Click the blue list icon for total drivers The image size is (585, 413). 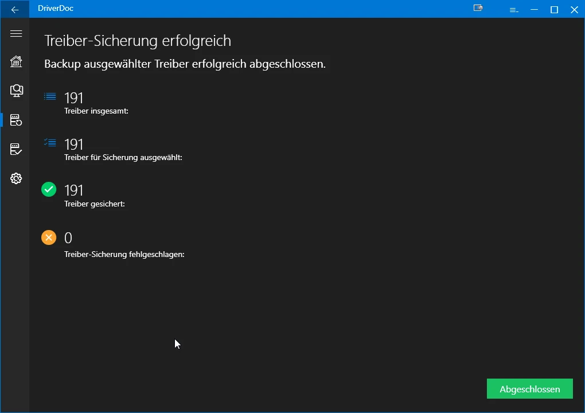[x=50, y=96]
